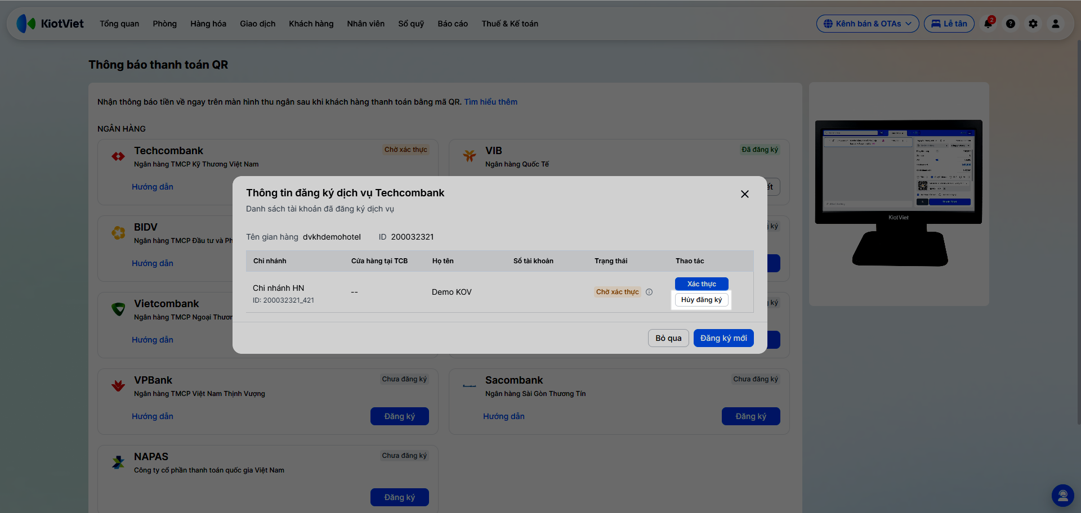Click the Sacombank bank logo
Screen dimensions: 1081x513
tap(470, 386)
